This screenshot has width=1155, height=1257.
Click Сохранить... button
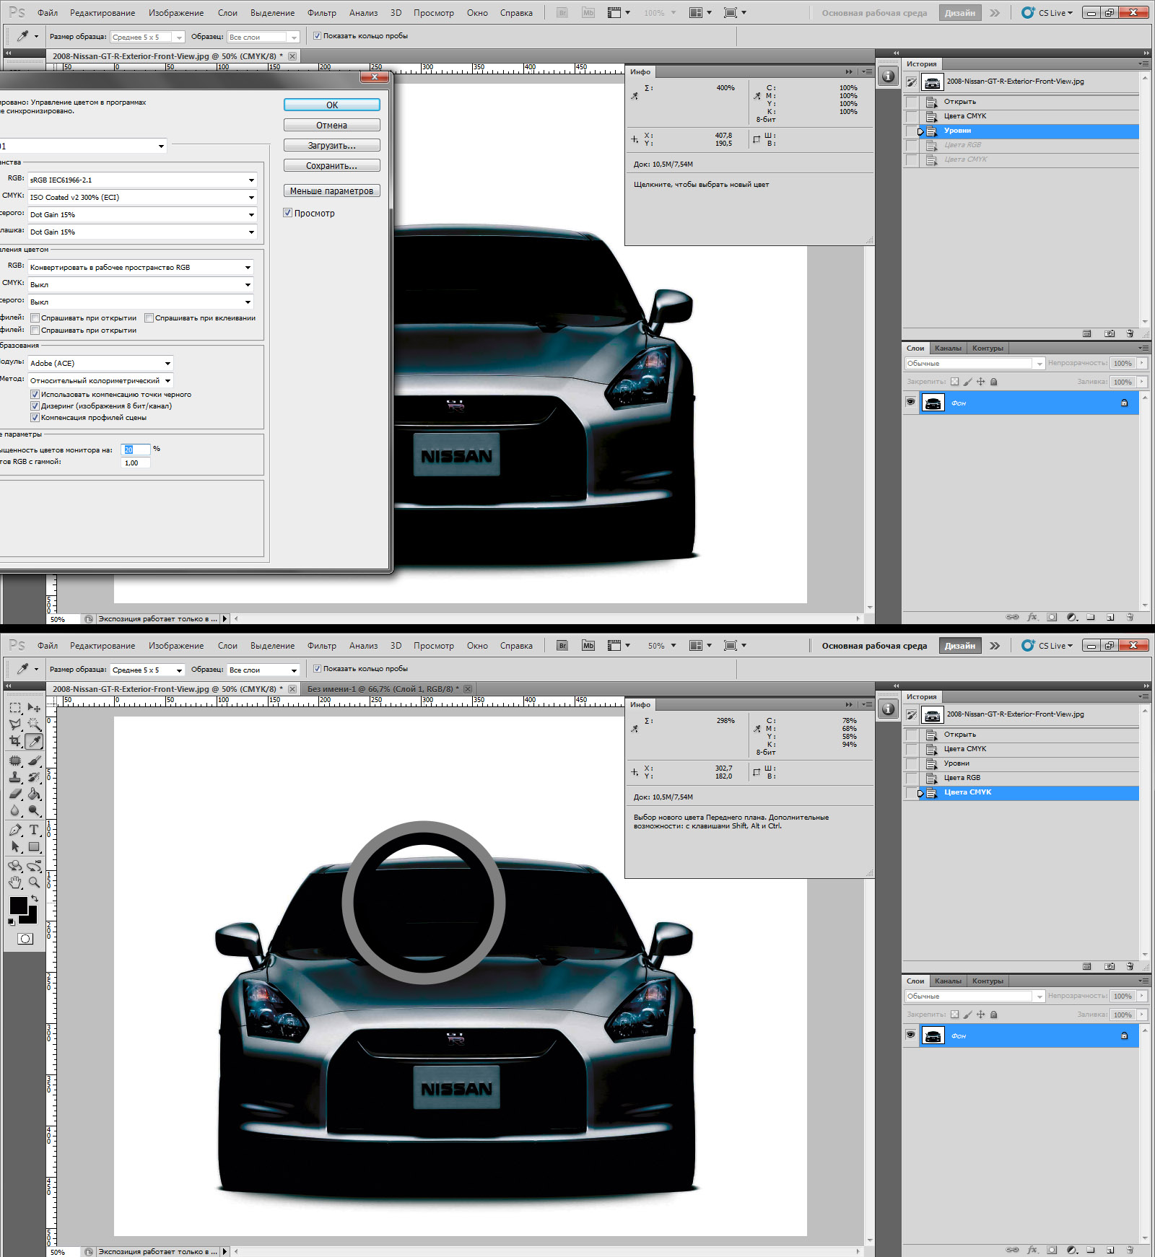332,165
